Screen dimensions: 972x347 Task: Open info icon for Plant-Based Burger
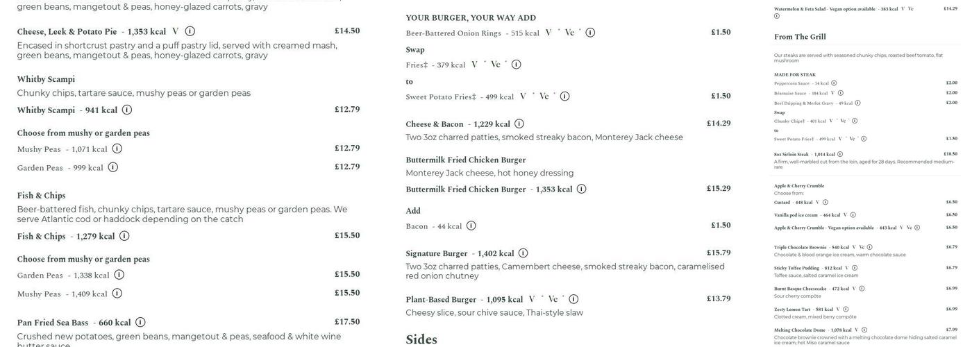tap(573, 299)
